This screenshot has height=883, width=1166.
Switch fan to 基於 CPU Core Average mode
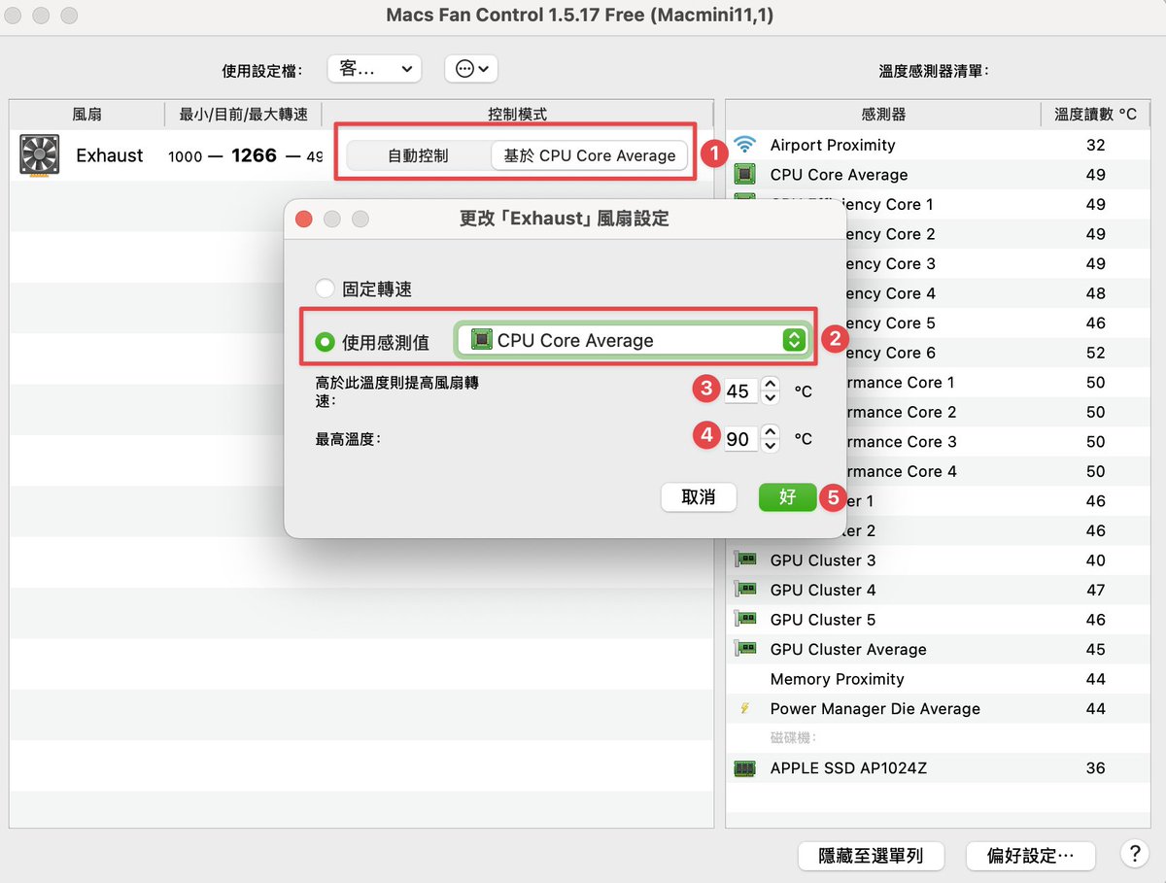(589, 155)
